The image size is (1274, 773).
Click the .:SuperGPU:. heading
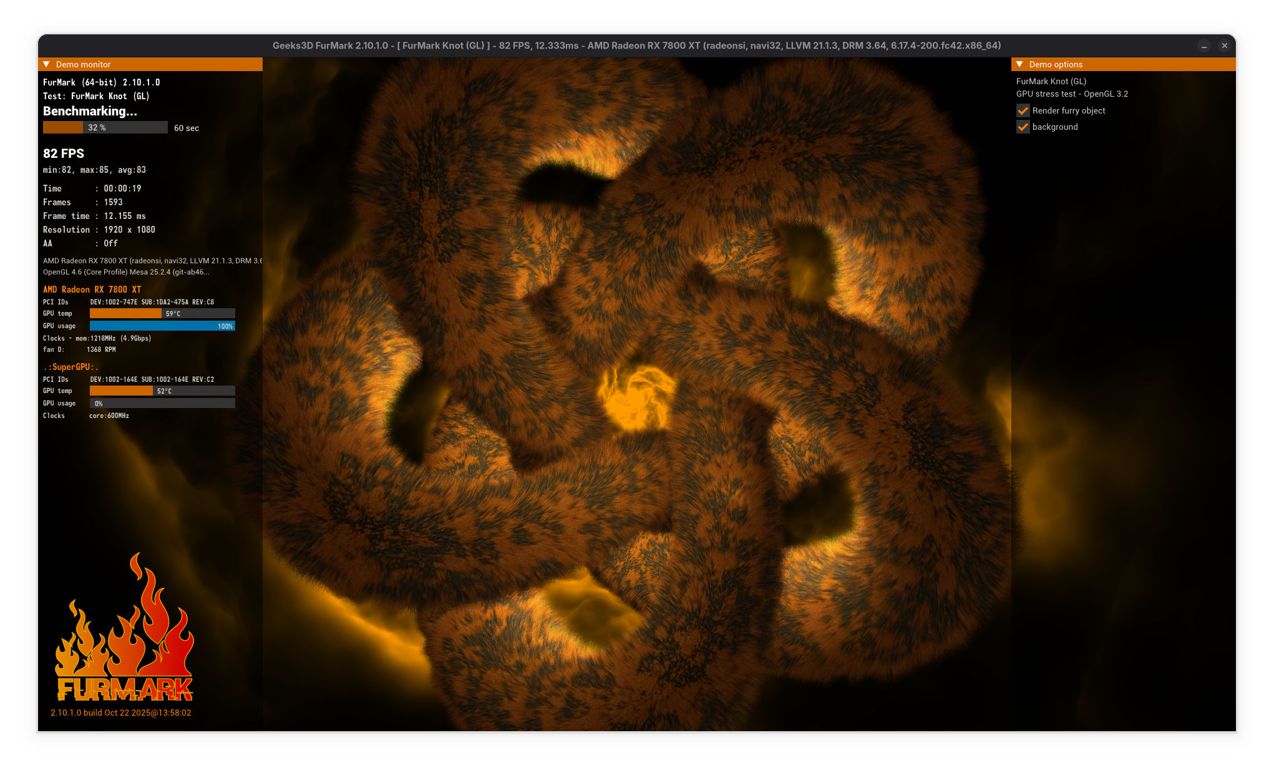(71, 367)
